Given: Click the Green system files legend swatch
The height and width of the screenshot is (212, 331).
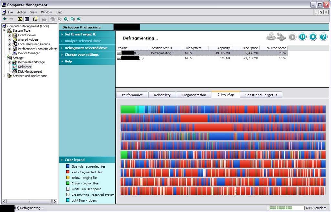Looking at the screenshot, I should pos(68,184).
